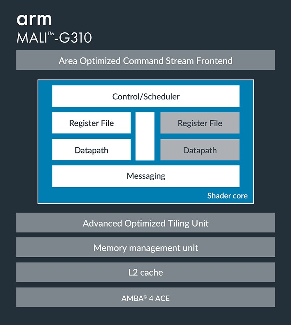Click the Shader core label

[227, 196]
